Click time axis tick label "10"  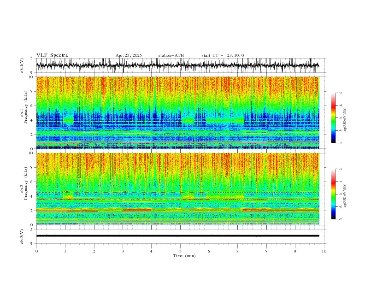click(324, 251)
